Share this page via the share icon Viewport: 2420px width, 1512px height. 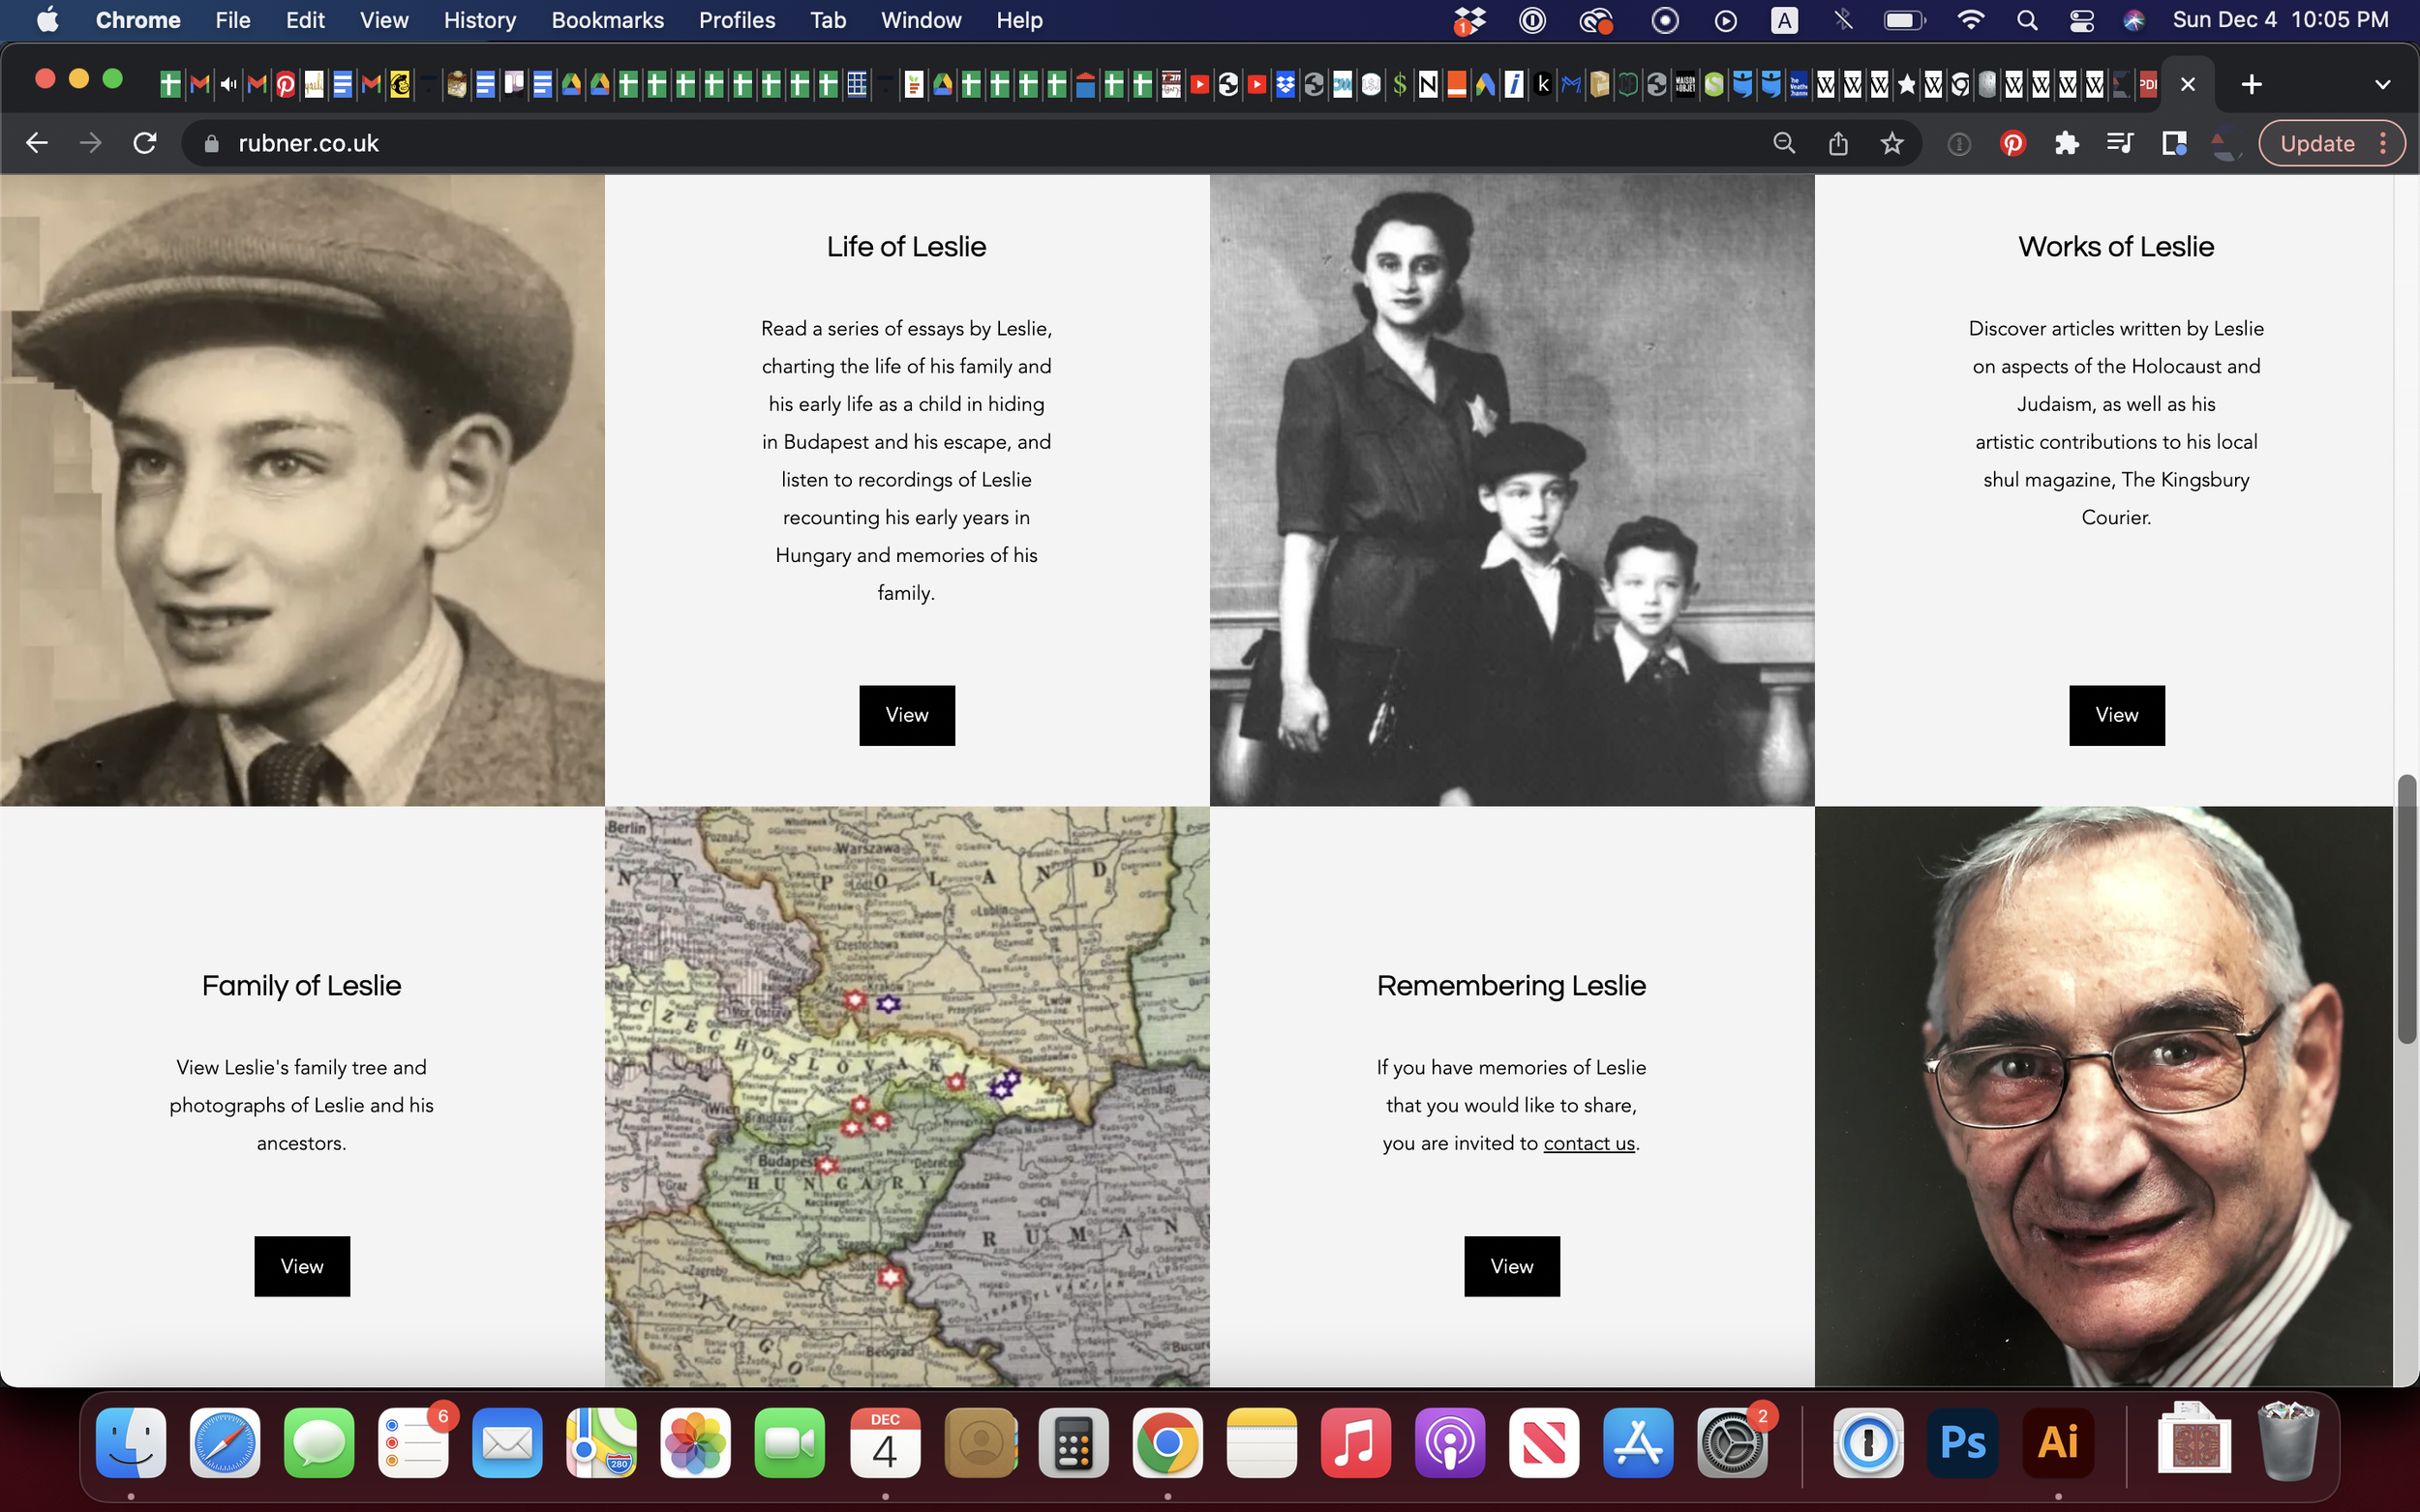pyautogui.click(x=1838, y=143)
